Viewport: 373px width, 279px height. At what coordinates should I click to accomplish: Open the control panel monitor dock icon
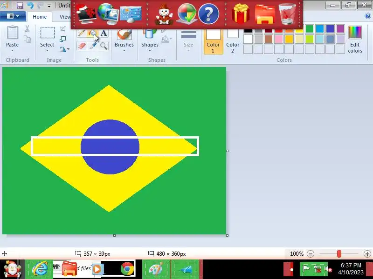[131, 14]
